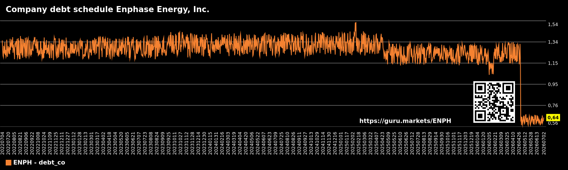This screenshot has height=170, width=568.
Task: Click x-axis date label 20250202
Action: [353, 143]
